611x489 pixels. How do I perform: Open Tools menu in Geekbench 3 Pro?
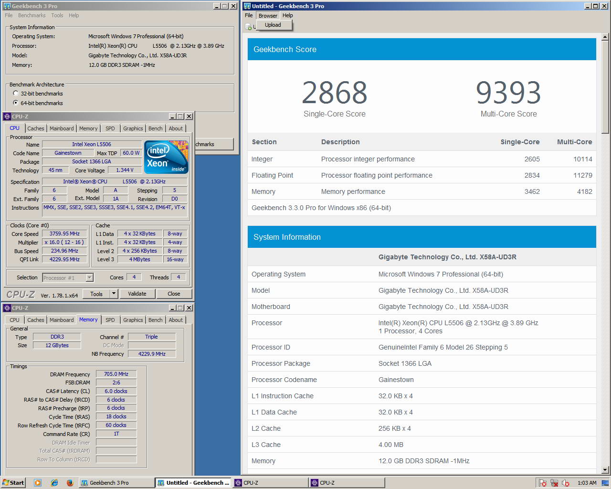[x=57, y=15]
